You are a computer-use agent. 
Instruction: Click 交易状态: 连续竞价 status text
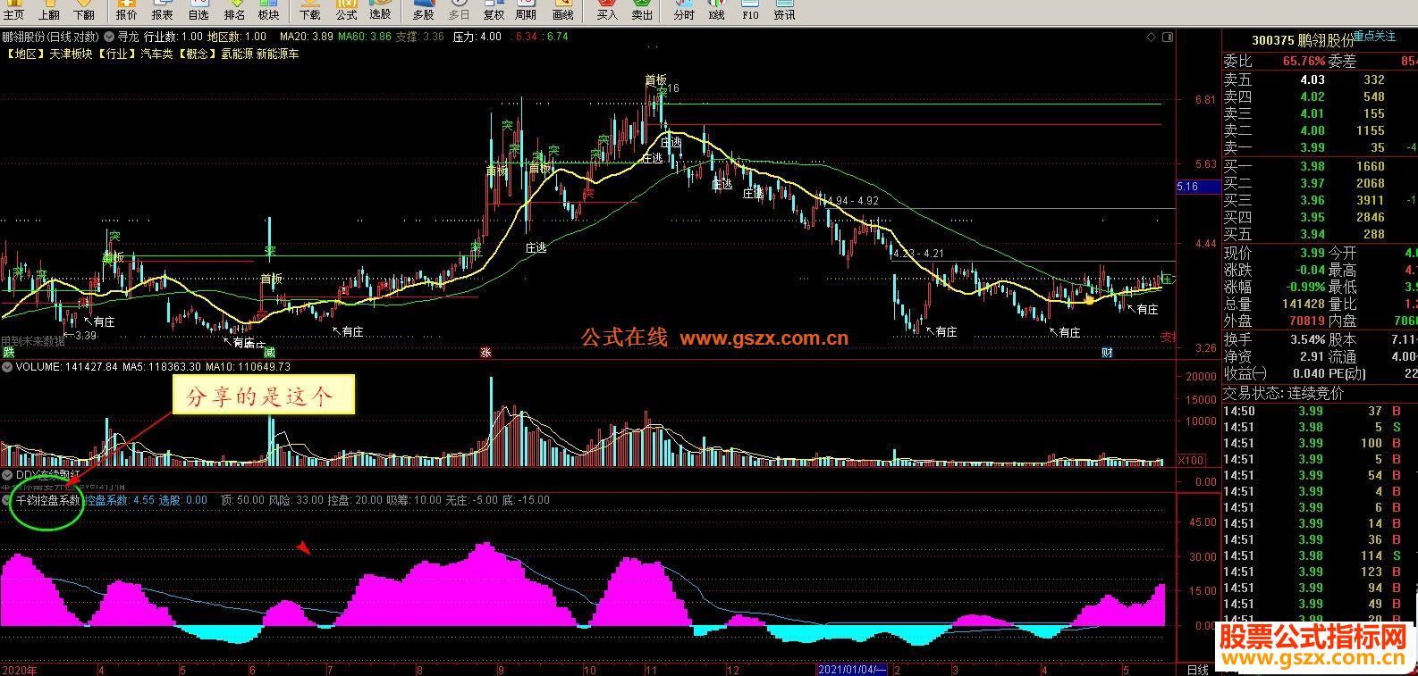click(1283, 393)
